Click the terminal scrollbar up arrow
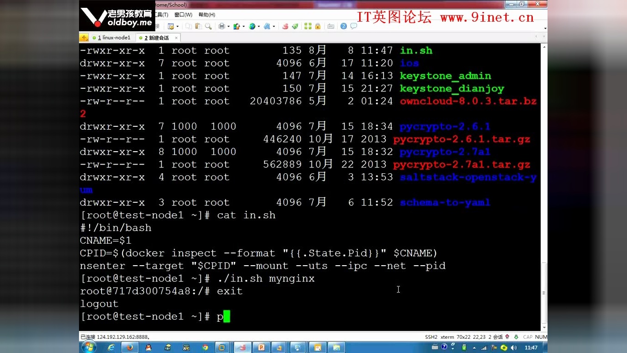Viewport: 627px width, 353px height. click(544, 46)
